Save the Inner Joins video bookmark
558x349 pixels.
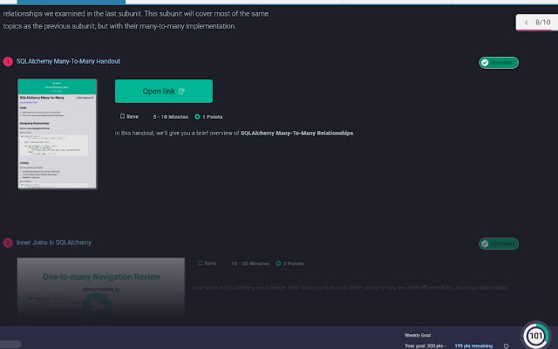point(207,263)
